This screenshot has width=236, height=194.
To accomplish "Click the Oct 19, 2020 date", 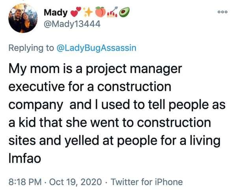I will coord(75,182).
